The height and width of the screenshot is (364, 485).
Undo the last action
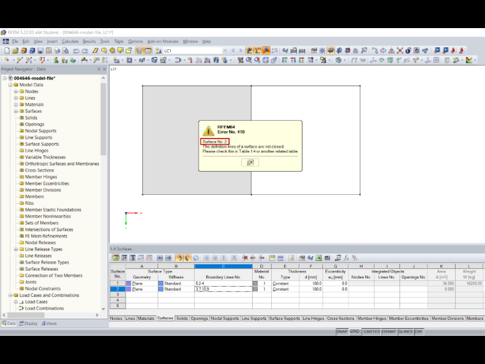76,50
